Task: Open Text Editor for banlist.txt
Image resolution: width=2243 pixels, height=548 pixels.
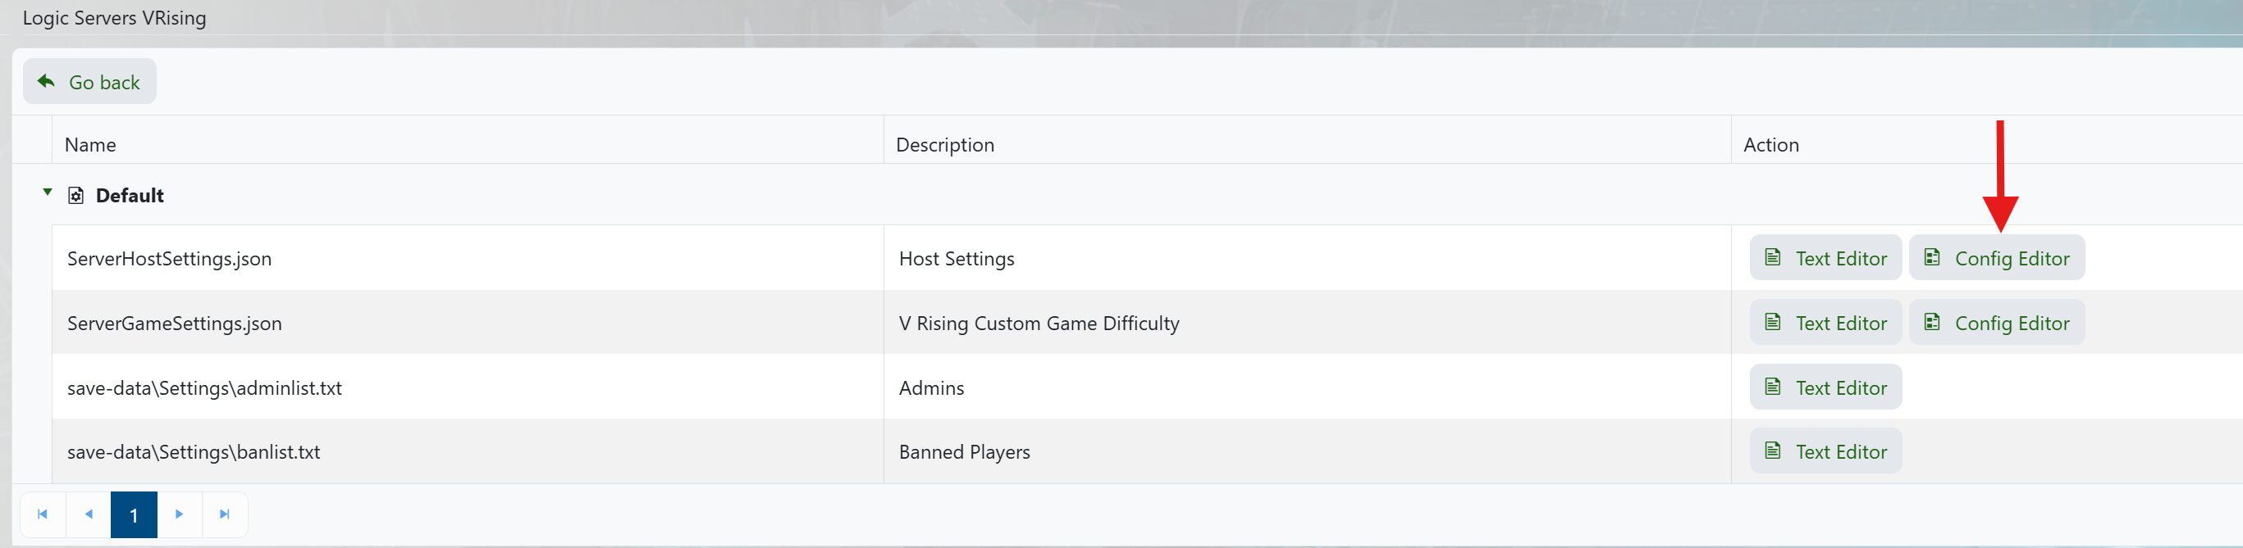Action: click(x=1825, y=451)
